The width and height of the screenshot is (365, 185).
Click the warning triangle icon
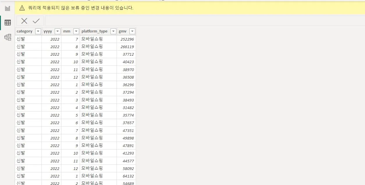click(x=22, y=8)
